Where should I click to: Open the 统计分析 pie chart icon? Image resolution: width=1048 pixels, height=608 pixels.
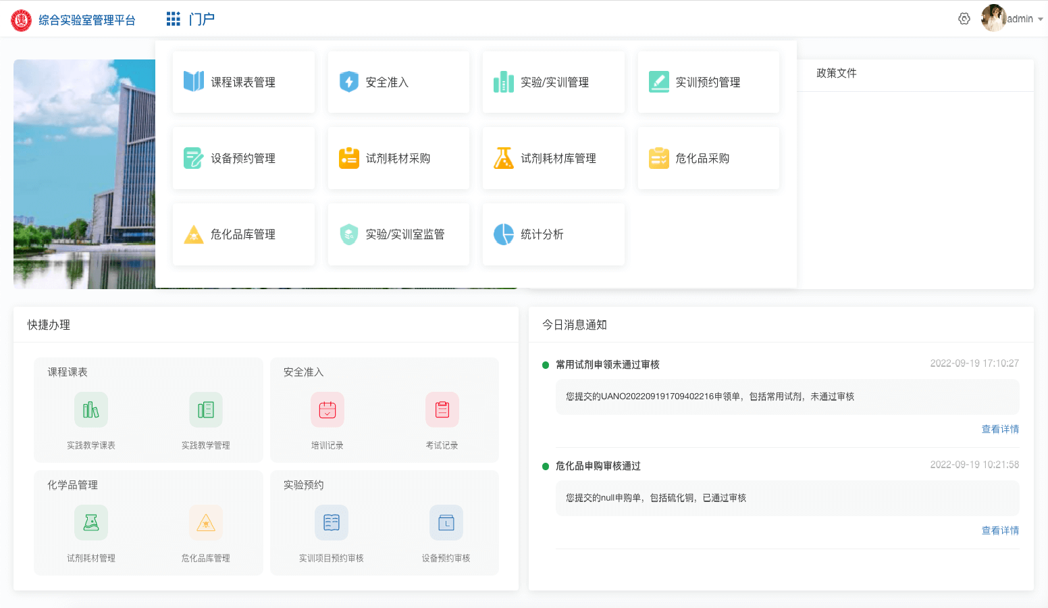click(504, 234)
